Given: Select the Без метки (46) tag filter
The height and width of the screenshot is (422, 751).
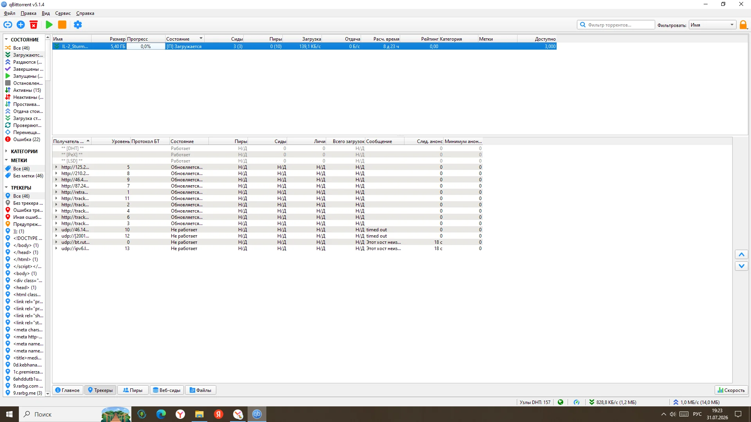Looking at the screenshot, I should 24,176.
